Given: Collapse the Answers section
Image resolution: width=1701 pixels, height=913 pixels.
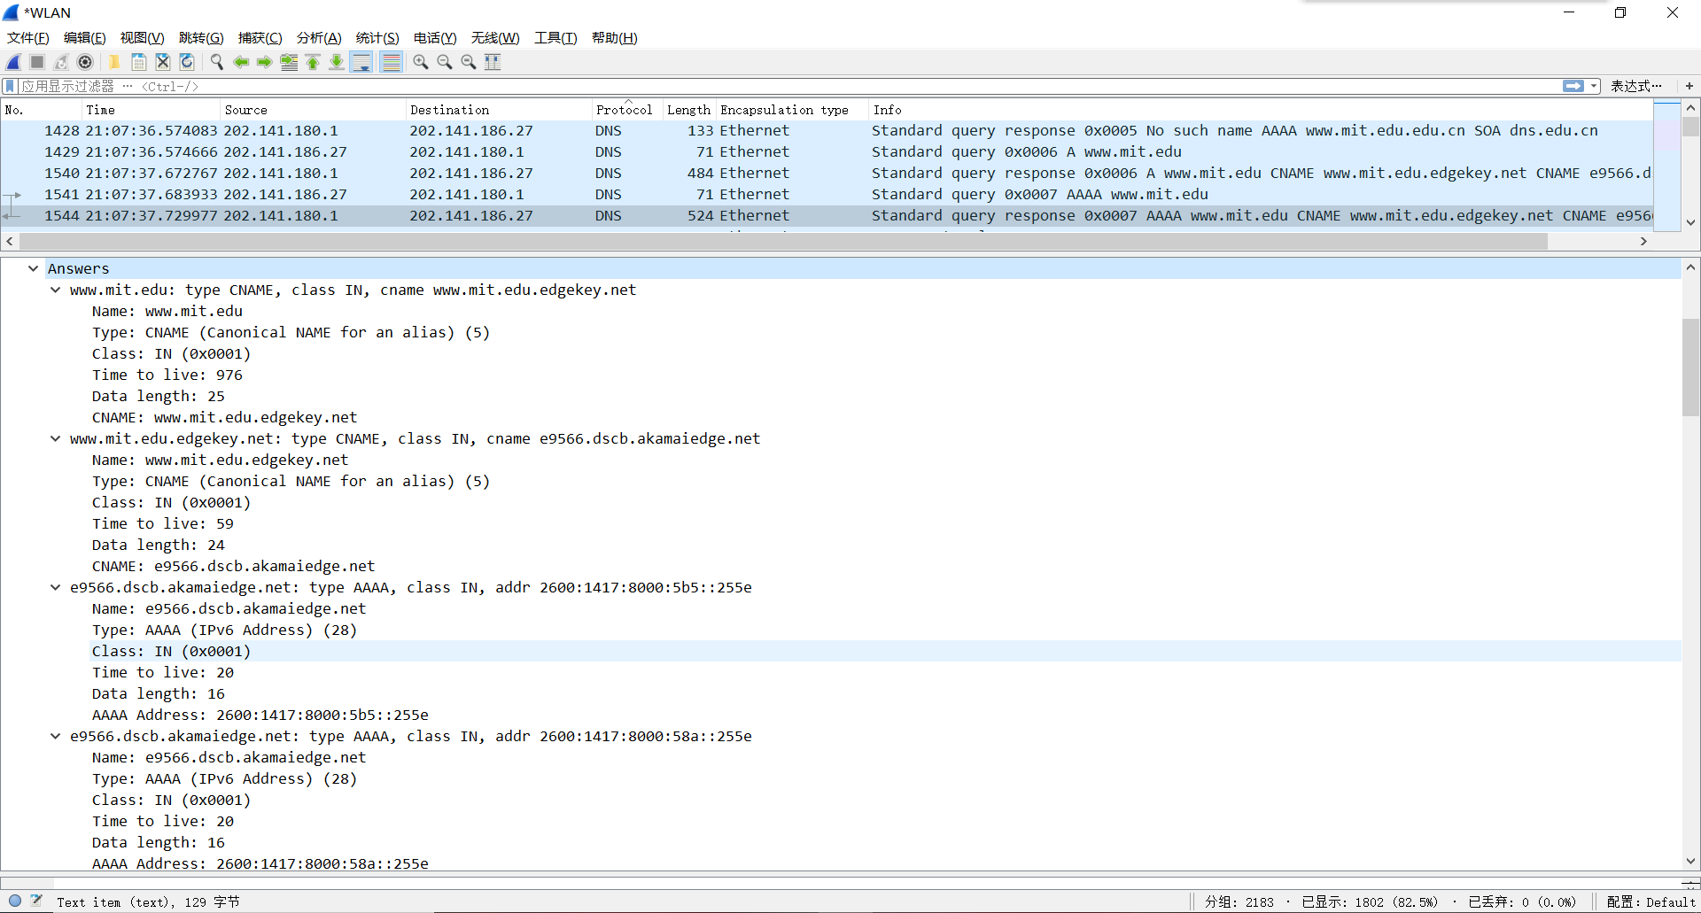Looking at the screenshot, I should (33, 268).
